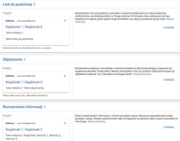This screenshot has width=180, height=141.
Task: Open the chevron beside Rozszerzenie informacji
Action: tap(44, 107)
